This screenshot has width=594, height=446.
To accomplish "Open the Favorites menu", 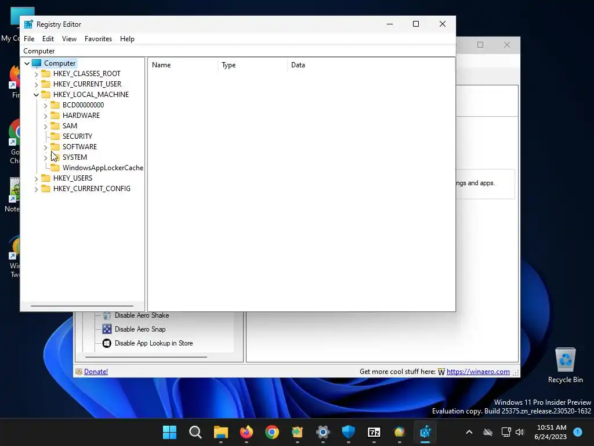I will [98, 39].
